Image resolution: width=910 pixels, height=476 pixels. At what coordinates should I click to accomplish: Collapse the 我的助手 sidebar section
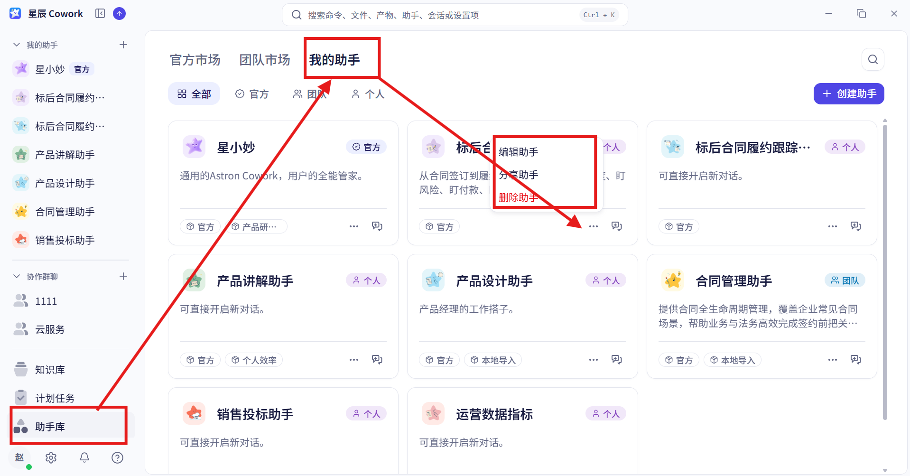(x=17, y=45)
